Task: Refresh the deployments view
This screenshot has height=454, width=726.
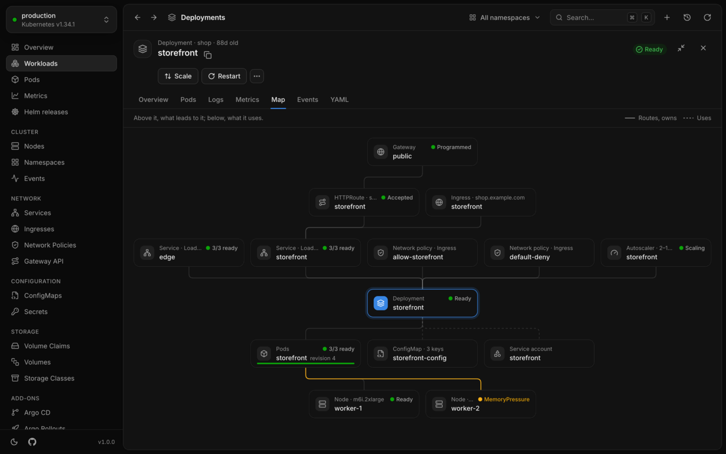Action: [707, 18]
